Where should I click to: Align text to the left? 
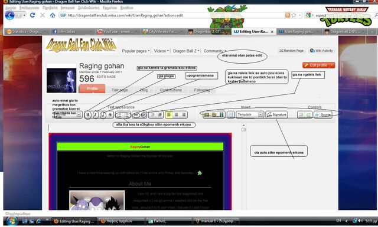[x=169, y=115]
